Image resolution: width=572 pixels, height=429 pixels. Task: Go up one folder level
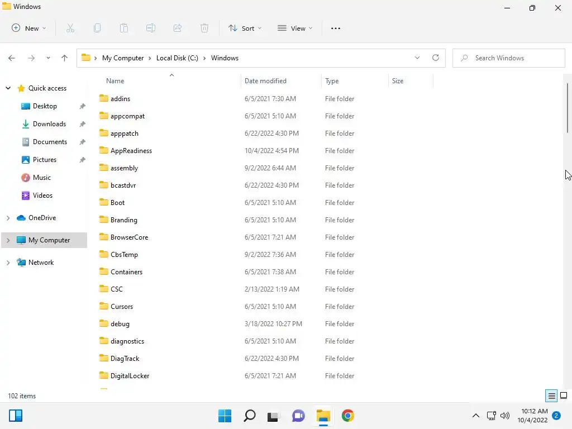65,58
